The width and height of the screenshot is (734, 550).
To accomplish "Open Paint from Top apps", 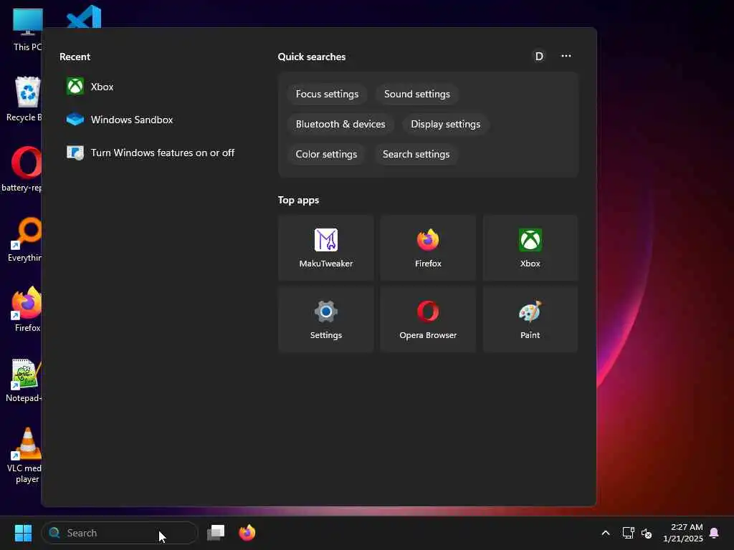I will tap(530, 319).
